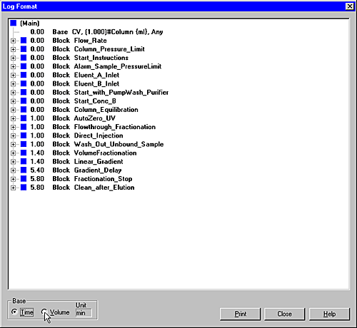Expand the Column_Pressure_Limit block
This screenshot has width=357, height=328.
14,49
